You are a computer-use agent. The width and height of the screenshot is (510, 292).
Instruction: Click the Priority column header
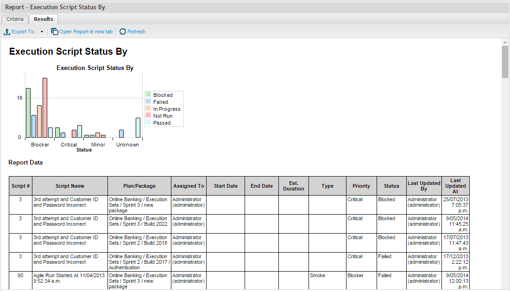pos(361,186)
